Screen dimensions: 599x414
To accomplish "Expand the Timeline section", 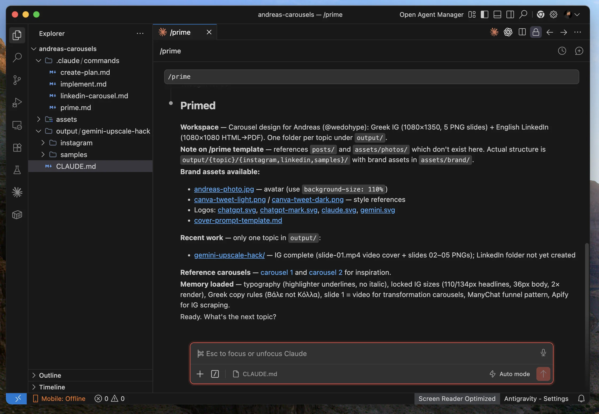I will pos(90,387).
